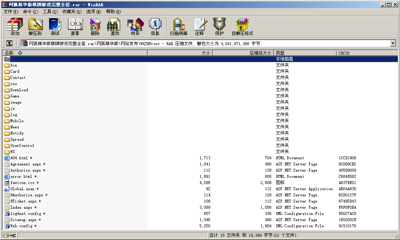Open the Find (查找) binoculars tool
The height and width of the screenshot is (240, 400).
(115, 27)
